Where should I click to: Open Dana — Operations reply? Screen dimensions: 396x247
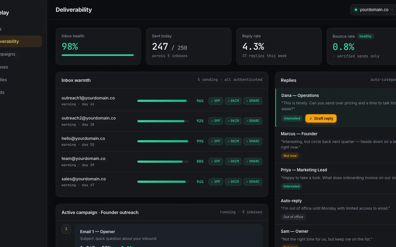pyautogui.click(x=336, y=108)
